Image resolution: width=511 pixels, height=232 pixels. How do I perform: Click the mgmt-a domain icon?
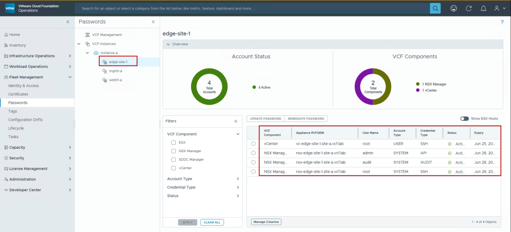105,71
